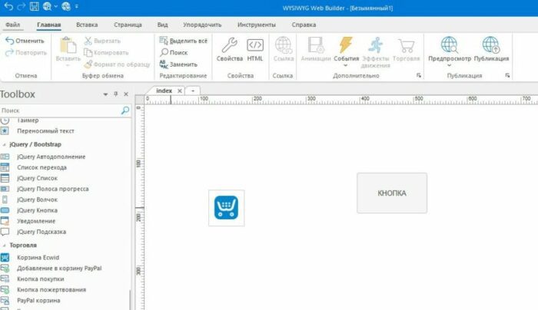Open the Инструменты ribbon tab
538x310 pixels.
coord(256,25)
